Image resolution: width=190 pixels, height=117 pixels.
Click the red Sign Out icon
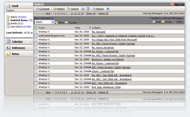click(x=172, y=4)
